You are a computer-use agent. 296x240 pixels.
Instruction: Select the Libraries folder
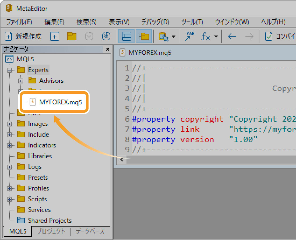(x=40, y=156)
